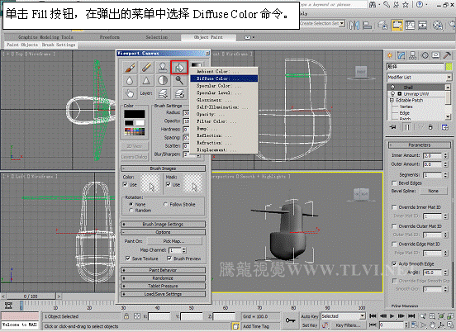Toggle the Auto Smooth Edge checkbox

(x=394, y=263)
